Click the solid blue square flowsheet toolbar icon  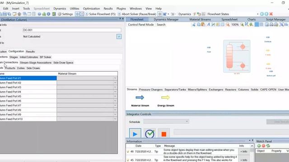click(x=256, y=24)
